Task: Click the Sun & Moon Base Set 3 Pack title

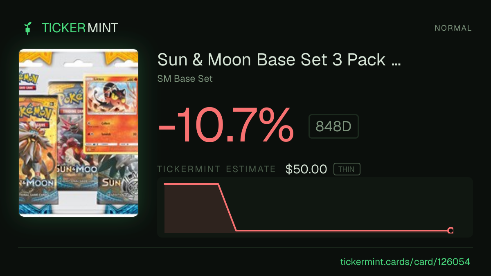Action: 279,60
